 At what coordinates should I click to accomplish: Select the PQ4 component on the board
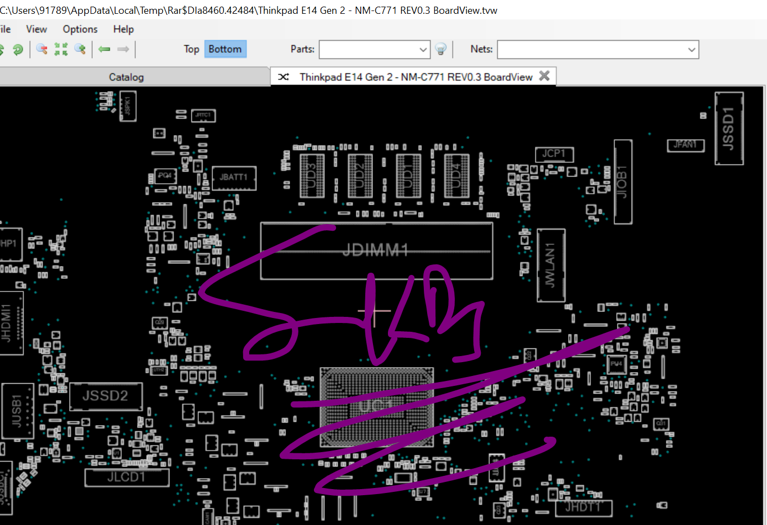coord(165,176)
